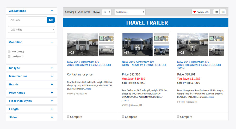Open Favorites (2) heart button
Viewport: 236px width, 129px height.
point(201,12)
